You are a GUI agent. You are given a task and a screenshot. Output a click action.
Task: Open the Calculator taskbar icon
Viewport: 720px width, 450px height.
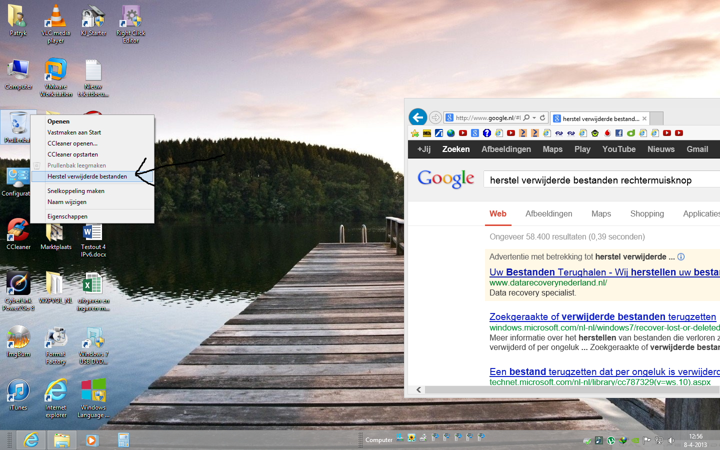[123, 440]
